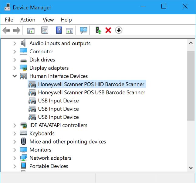Select the Audio inputs and outputs label
This screenshot has height=183, width=196.
pos(60,43)
